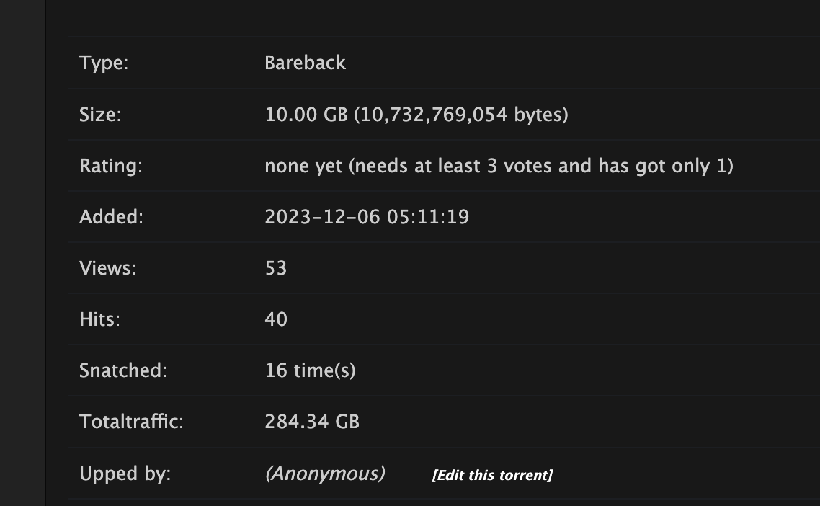820x506 pixels.
Task: Click the Size row label
Action: [100, 115]
